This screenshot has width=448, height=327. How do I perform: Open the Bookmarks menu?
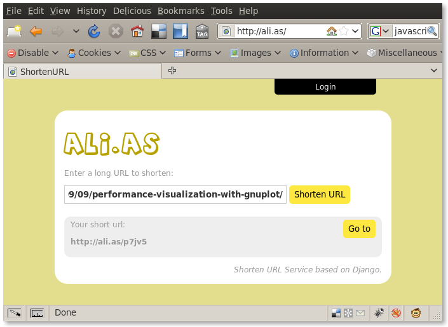[x=180, y=11]
